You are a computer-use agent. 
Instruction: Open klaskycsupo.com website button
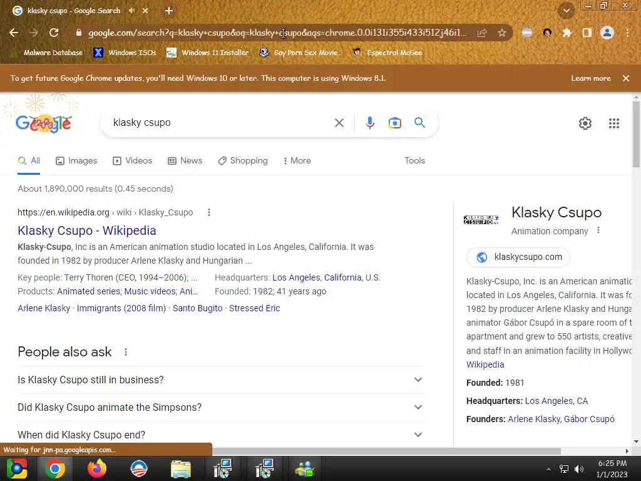[x=518, y=257]
